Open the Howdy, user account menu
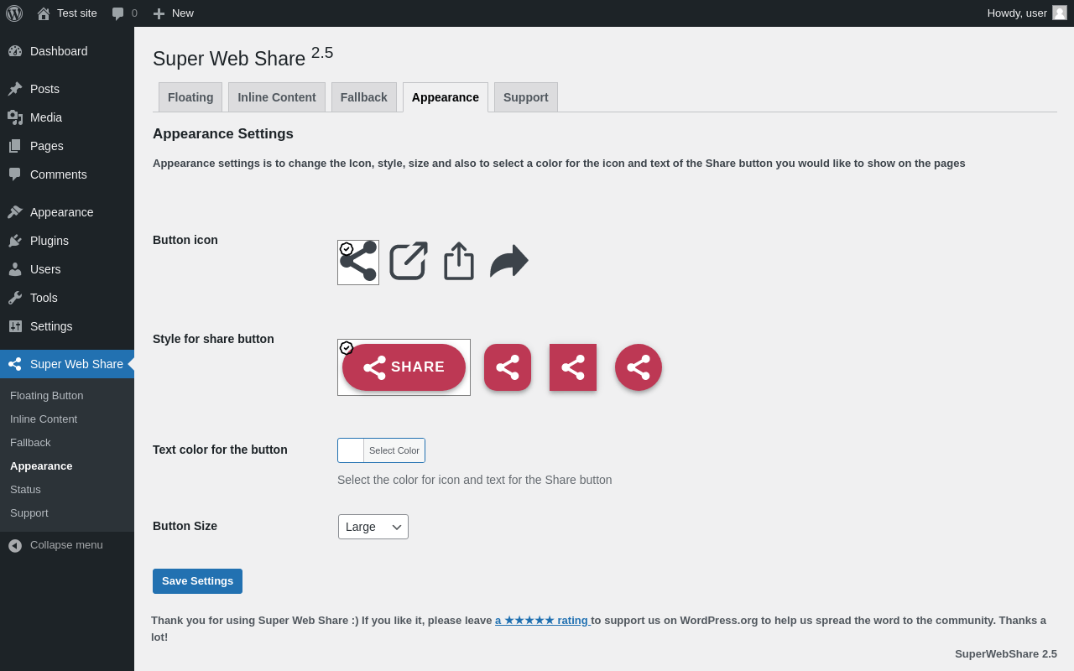 [1027, 13]
